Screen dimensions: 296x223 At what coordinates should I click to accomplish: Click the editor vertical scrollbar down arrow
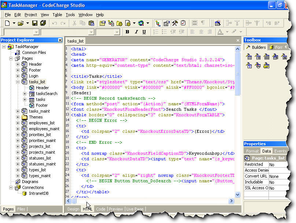coord(238,194)
